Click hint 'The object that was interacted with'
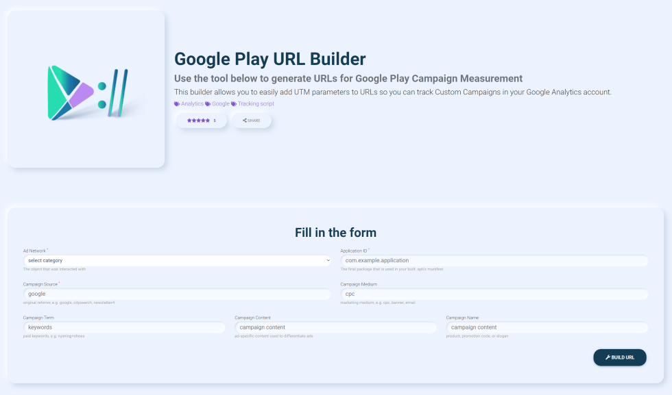 coord(54,269)
